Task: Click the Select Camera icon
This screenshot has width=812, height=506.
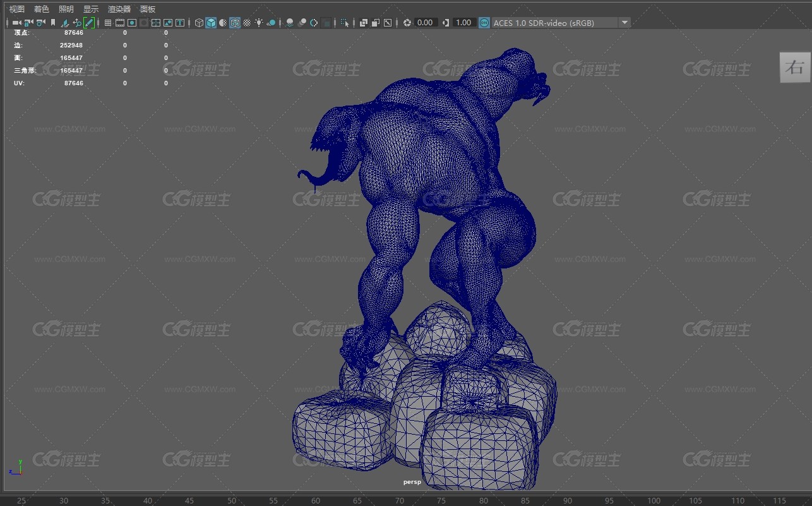Action: (x=16, y=23)
